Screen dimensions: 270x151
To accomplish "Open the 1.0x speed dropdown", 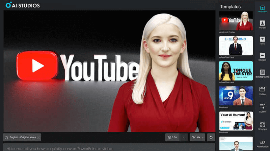I will (x=197, y=137).
